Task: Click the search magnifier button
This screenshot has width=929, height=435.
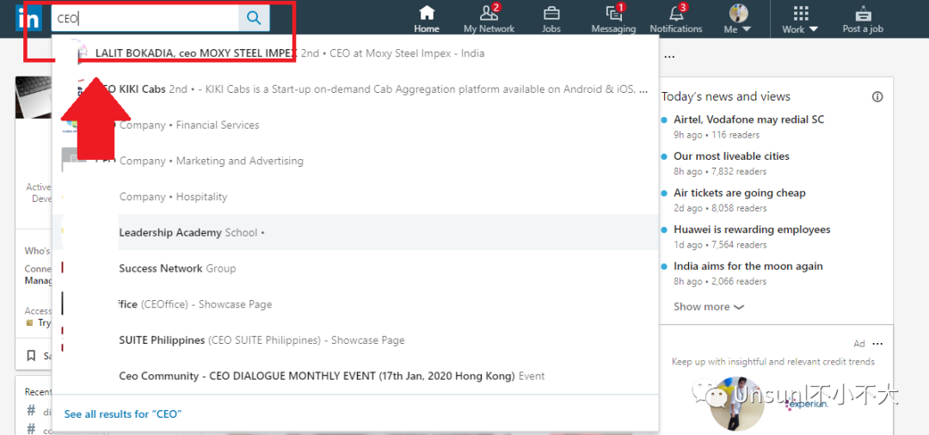Action: tap(254, 18)
